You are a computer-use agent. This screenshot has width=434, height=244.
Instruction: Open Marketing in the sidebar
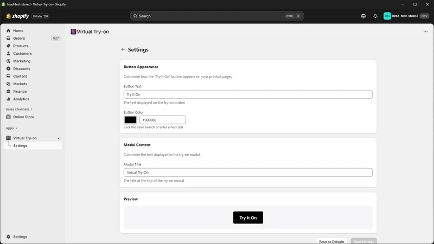[33, 61]
